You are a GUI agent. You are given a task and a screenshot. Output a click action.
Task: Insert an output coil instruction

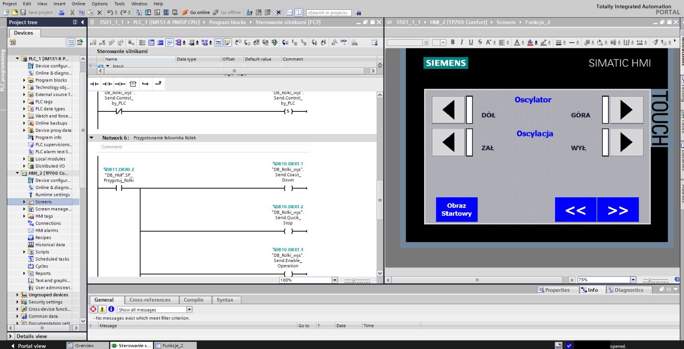click(120, 84)
